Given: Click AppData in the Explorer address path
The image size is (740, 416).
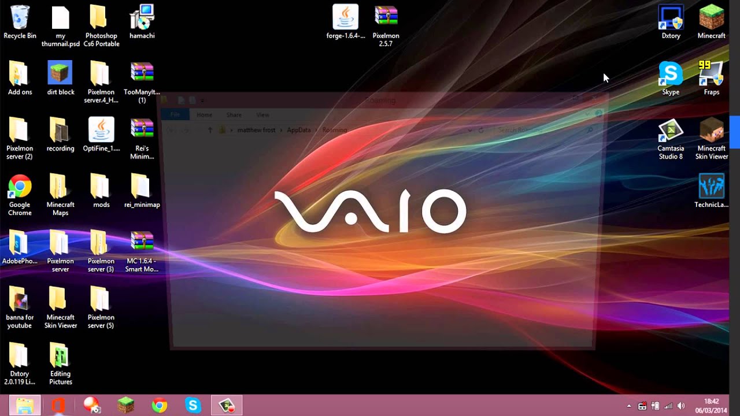Looking at the screenshot, I should click(299, 130).
